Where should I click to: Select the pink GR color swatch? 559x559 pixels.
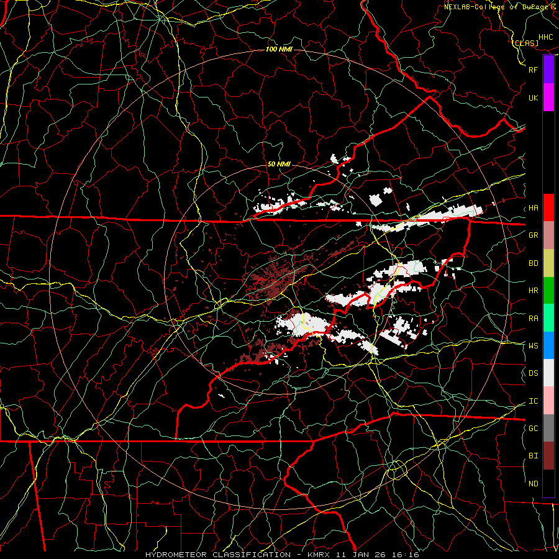tap(548, 235)
